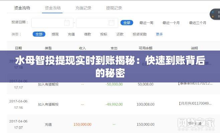The height and width of the screenshot is (133, 220).
Task: Expand 更多 type filters
Action: pos(159,34)
